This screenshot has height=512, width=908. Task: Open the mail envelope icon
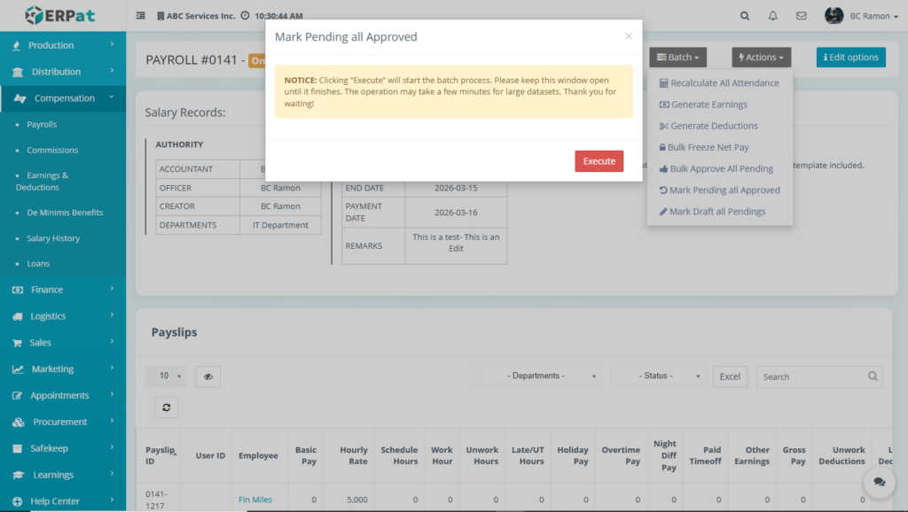801,16
